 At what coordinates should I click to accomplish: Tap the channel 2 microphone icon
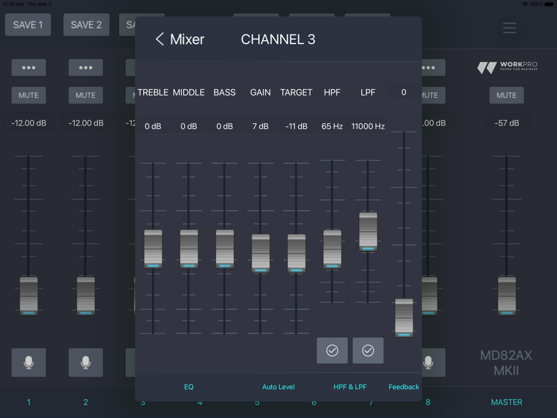coord(86,362)
